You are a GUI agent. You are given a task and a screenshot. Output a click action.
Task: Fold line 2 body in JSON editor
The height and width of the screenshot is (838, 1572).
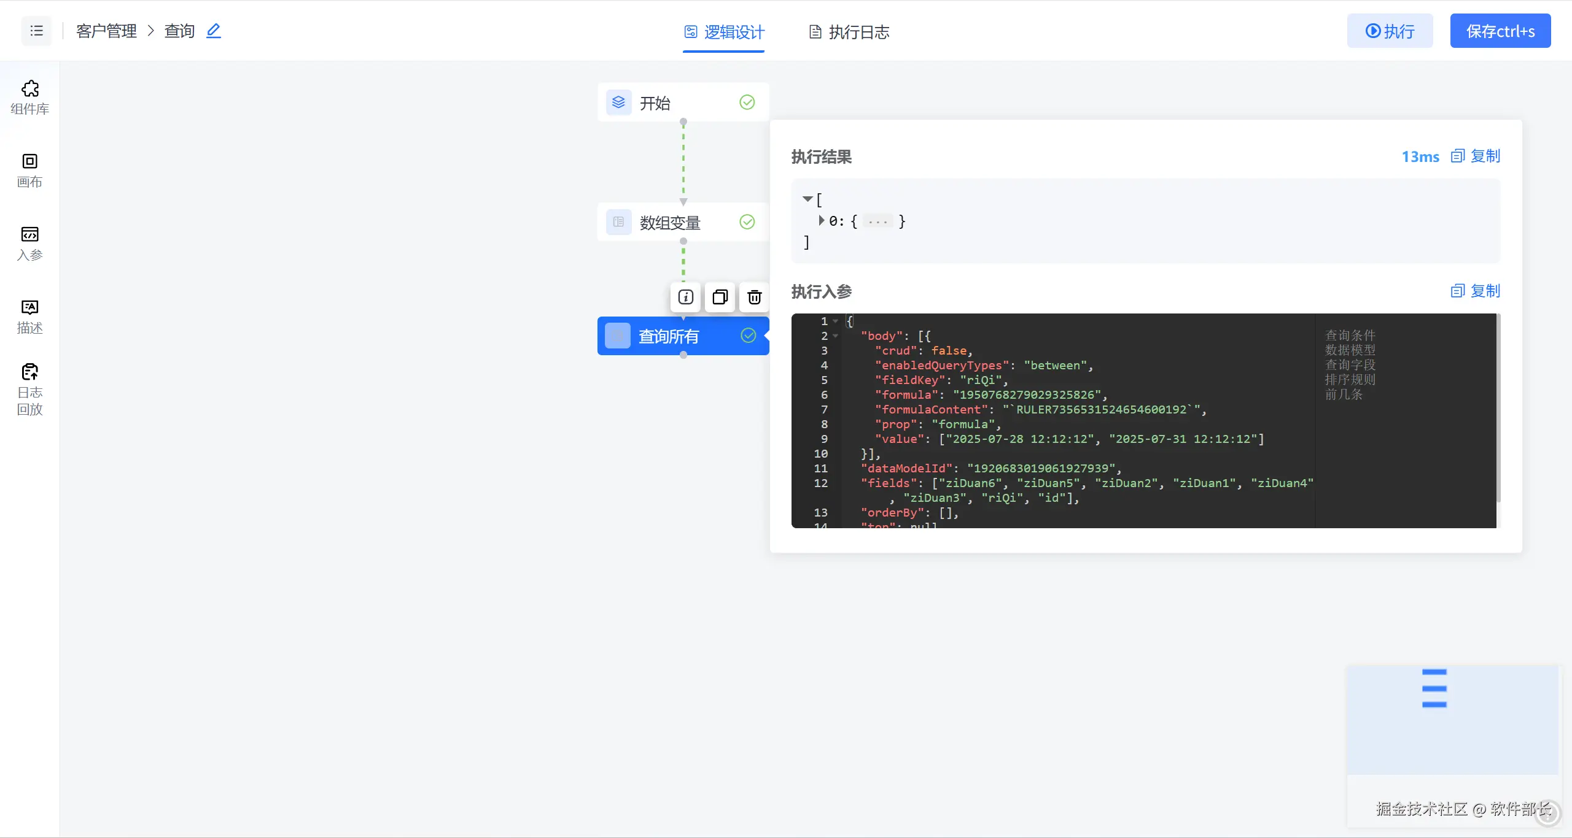tap(835, 336)
